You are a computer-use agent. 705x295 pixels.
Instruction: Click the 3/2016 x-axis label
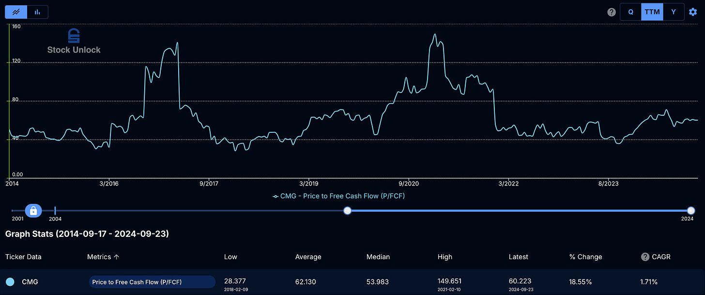[108, 184]
